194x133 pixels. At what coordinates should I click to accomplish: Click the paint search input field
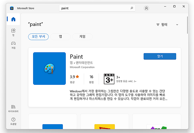tap(97, 8)
